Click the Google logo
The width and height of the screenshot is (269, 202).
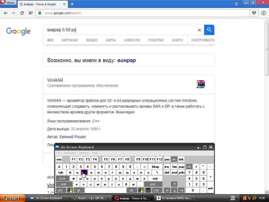[x=18, y=31]
